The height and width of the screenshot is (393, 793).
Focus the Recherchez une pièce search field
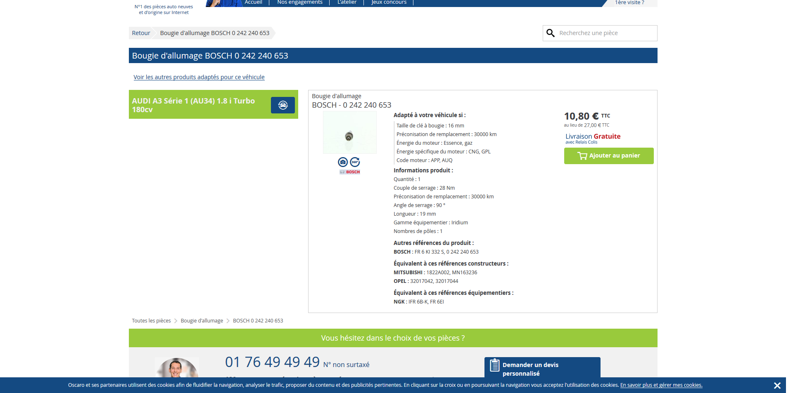click(x=605, y=33)
